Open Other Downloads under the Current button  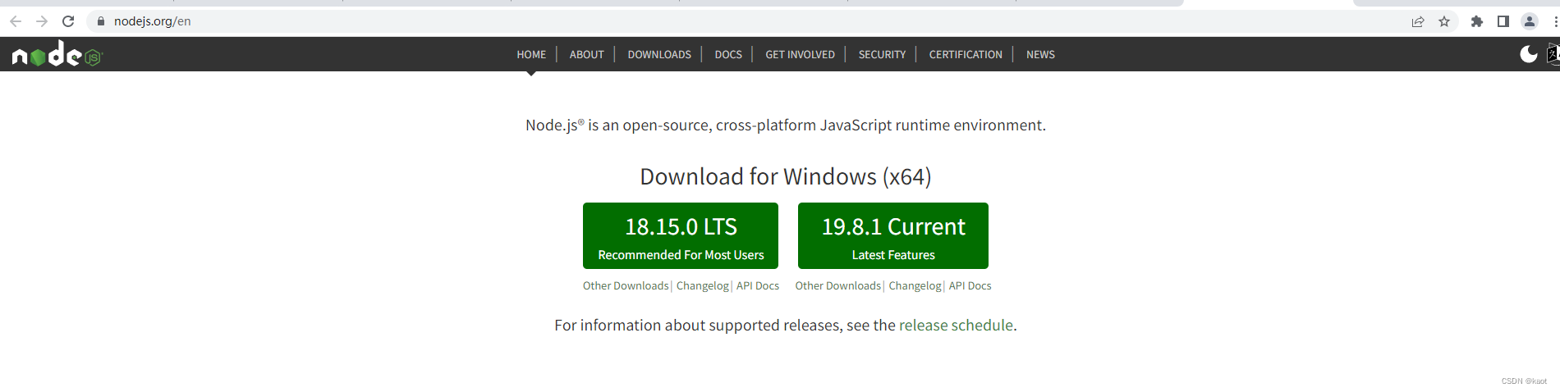coord(837,285)
